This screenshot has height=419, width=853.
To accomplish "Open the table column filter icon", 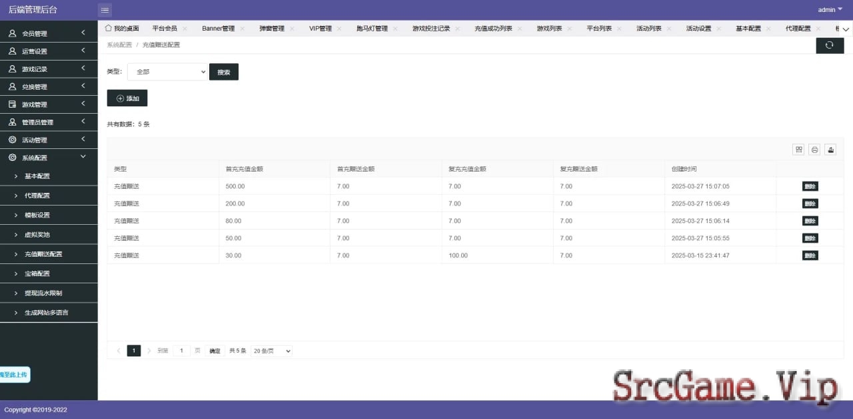I will [798, 150].
